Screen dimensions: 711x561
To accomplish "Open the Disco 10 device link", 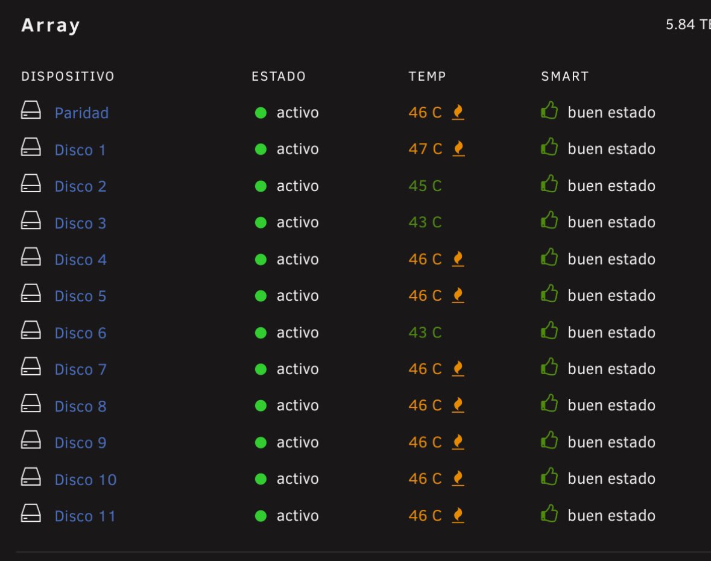I will click(86, 480).
